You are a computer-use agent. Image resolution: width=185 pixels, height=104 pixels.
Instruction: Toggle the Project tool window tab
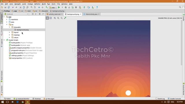[2, 18]
